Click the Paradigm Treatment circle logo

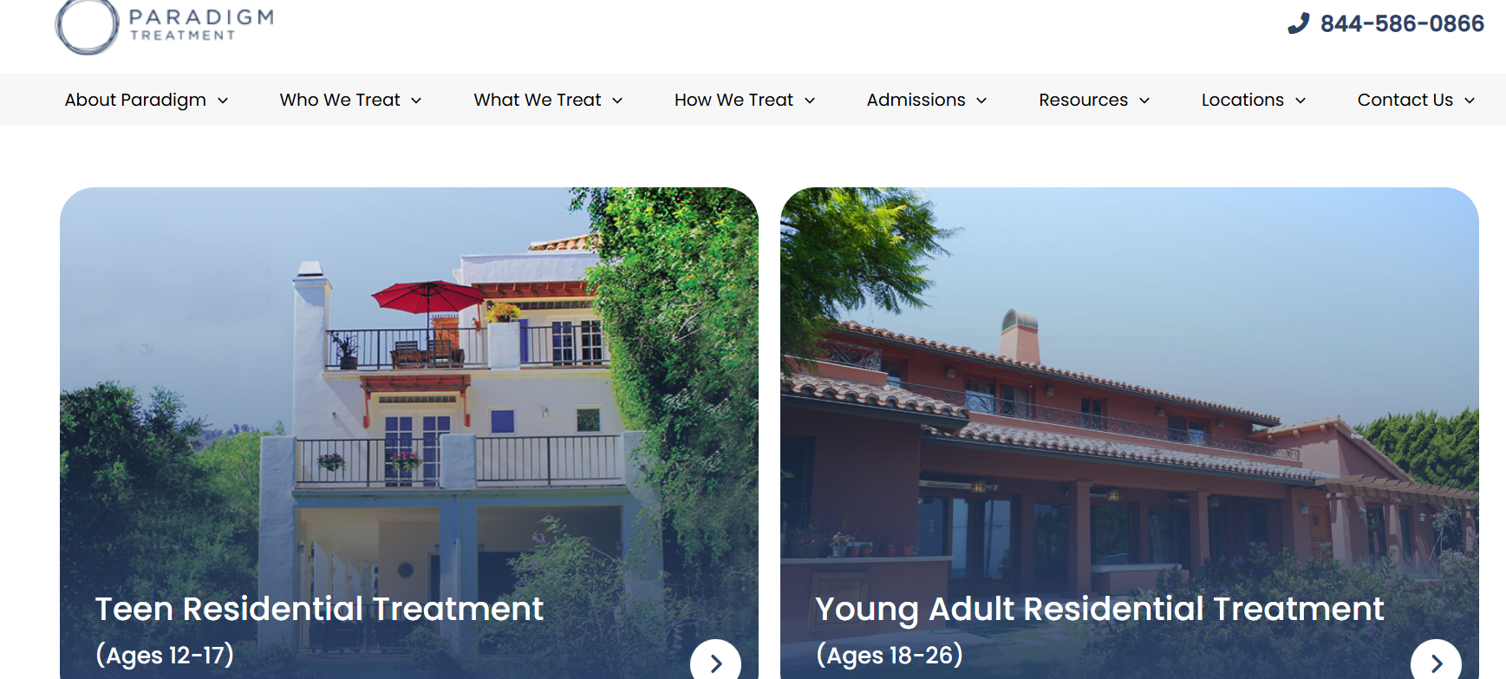pos(87,27)
